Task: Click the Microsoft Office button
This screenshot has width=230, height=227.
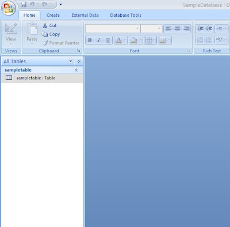Action: (x=9, y=8)
